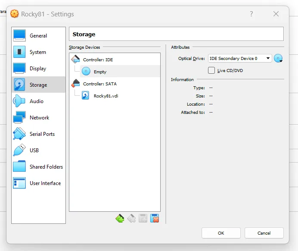The height and width of the screenshot is (251, 298).
Task: Close the Rocky81 Settings dialog
Action: [276, 14]
